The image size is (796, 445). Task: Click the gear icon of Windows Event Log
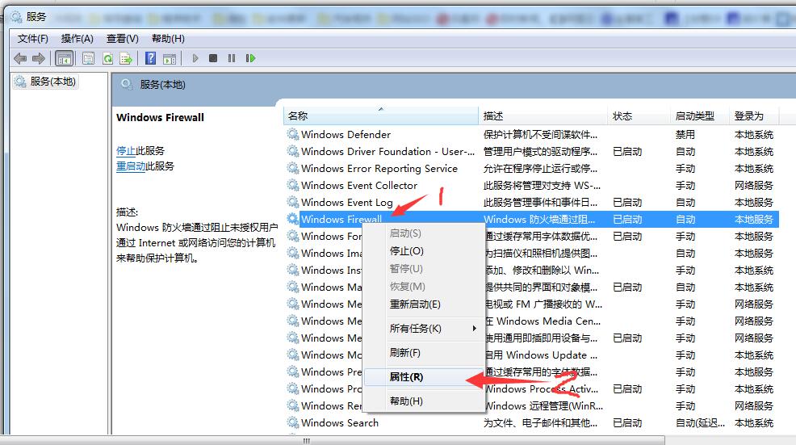pyautogui.click(x=293, y=202)
